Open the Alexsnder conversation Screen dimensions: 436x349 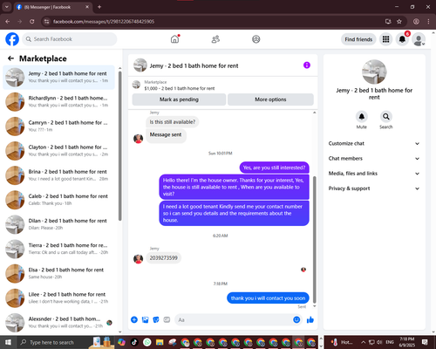58,322
